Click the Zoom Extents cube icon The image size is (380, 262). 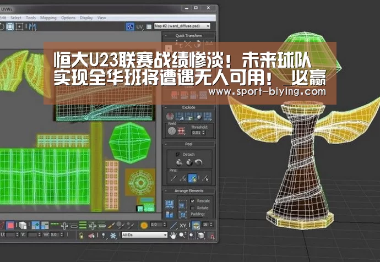[201, 236]
